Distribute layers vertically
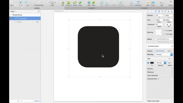The height and width of the screenshot is (103, 183). tap(152, 11)
